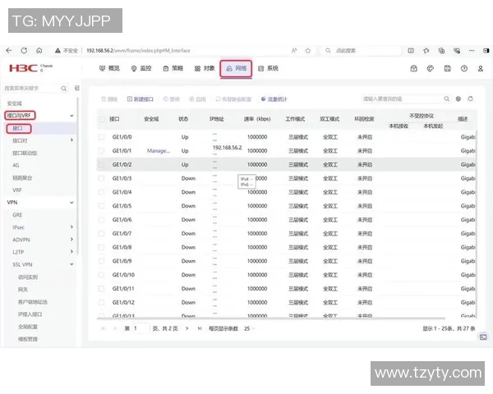Open the 网络 top menu tab
The width and height of the screenshot is (493, 394).
click(x=236, y=68)
